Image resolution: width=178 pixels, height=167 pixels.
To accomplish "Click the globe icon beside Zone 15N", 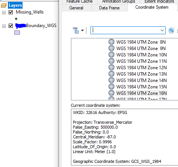I will click(112, 87).
